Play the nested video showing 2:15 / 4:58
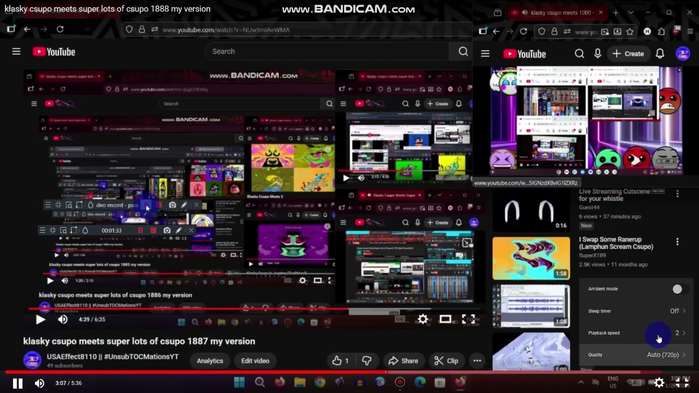Screen dimensions: 699x393 coord(346,178)
